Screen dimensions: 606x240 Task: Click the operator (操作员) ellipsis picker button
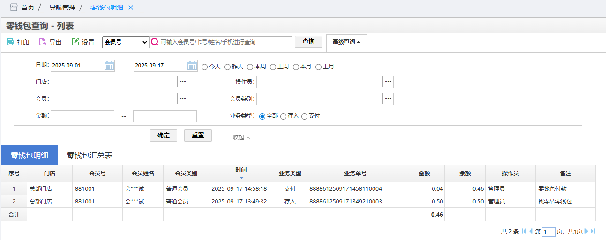(388, 82)
